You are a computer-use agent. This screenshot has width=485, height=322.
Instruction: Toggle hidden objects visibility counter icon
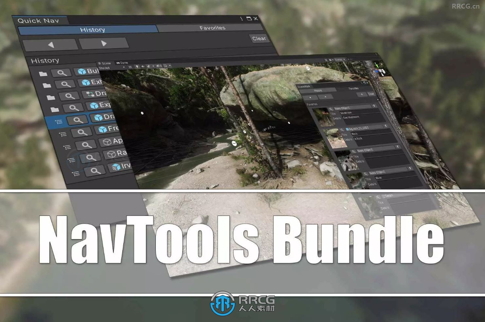pos(159,66)
